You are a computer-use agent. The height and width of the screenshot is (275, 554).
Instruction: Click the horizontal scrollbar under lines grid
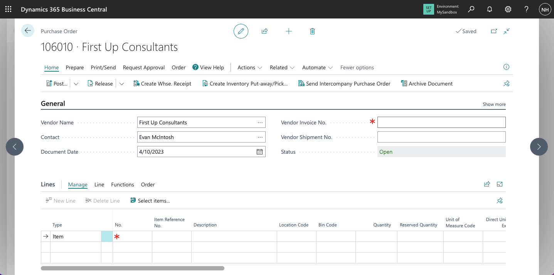[133, 268]
